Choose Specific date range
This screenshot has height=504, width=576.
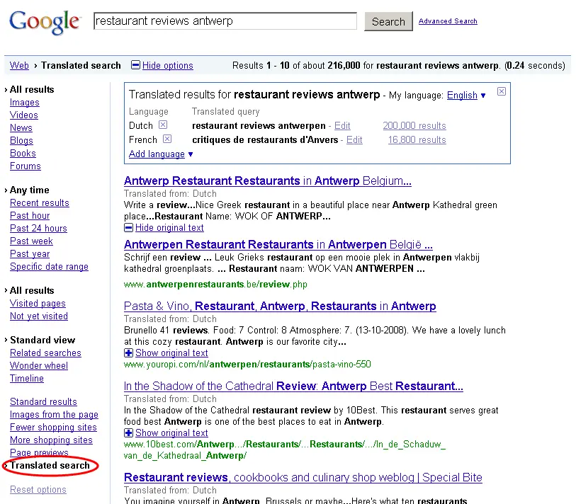[49, 266]
